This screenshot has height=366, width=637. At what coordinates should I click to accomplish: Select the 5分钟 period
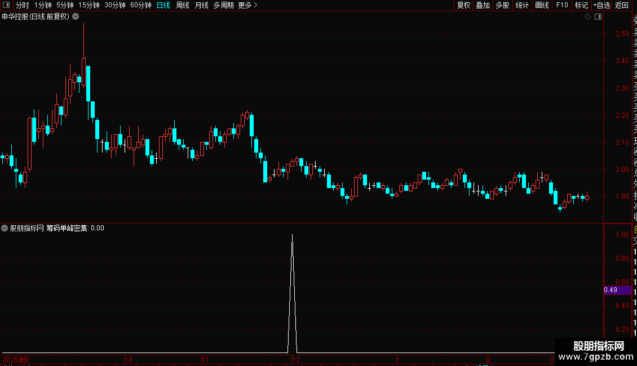pos(65,5)
